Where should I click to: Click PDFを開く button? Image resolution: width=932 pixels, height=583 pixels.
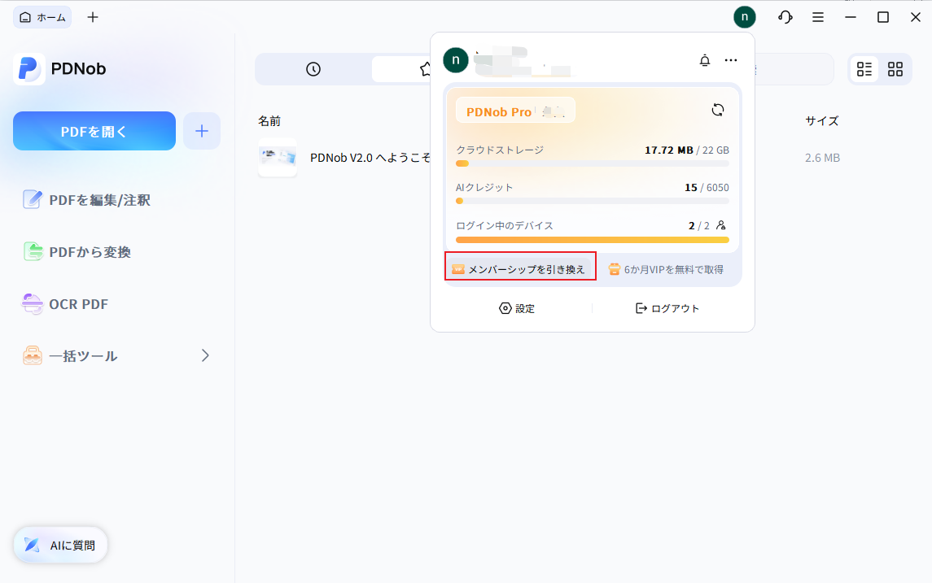pos(94,131)
